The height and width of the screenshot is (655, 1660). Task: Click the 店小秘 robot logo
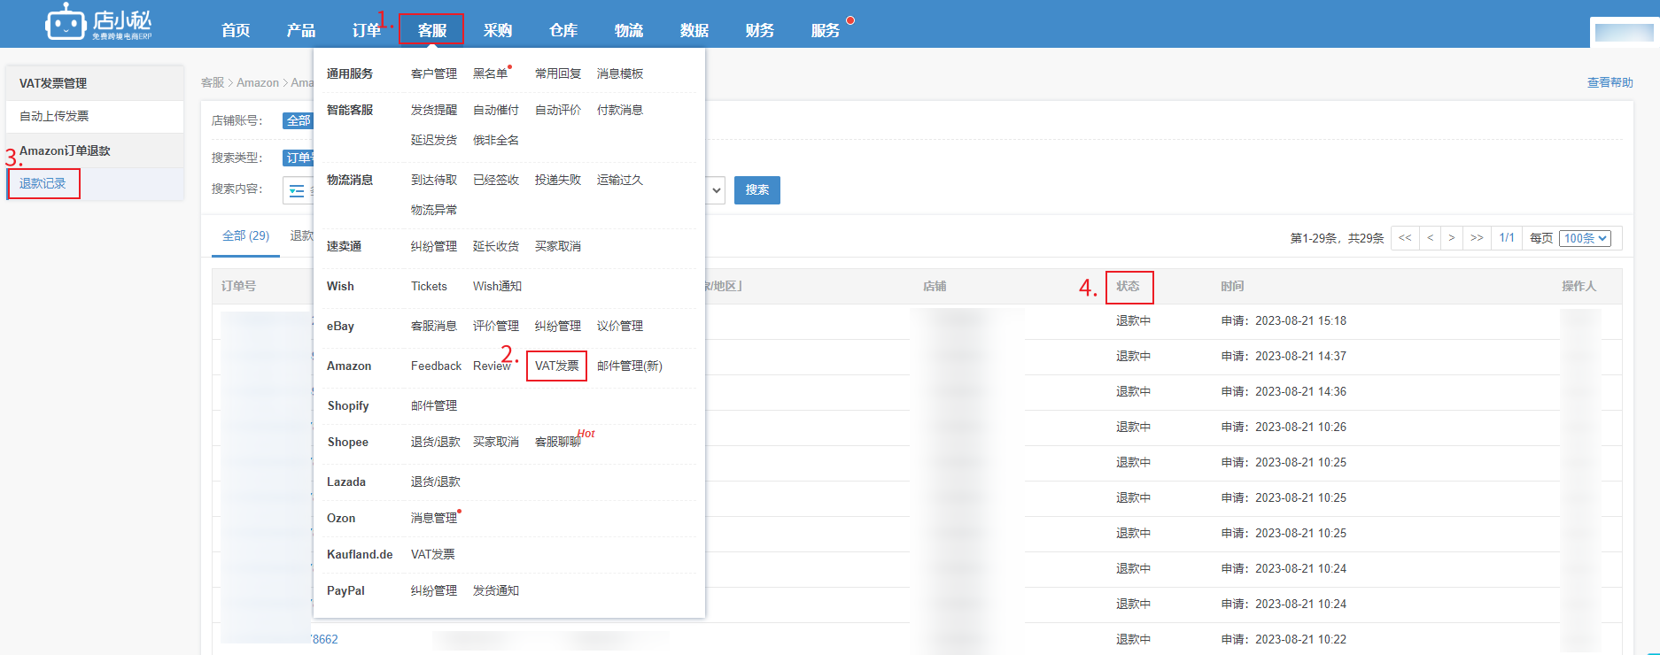(x=98, y=22)
